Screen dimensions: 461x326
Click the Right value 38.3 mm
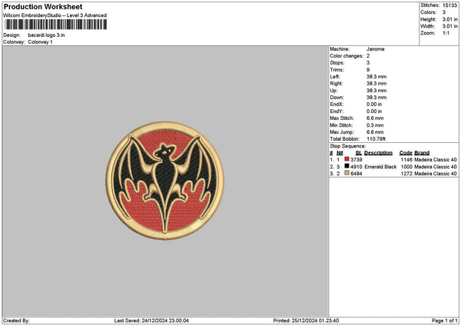point(376,84)
